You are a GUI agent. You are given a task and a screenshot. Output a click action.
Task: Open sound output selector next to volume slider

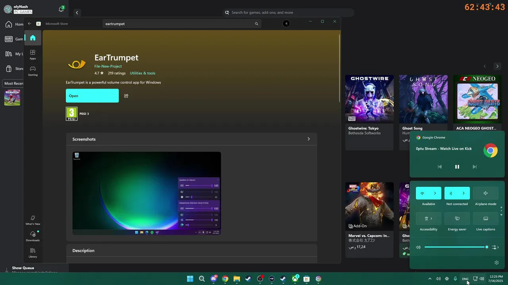(495, 247)
